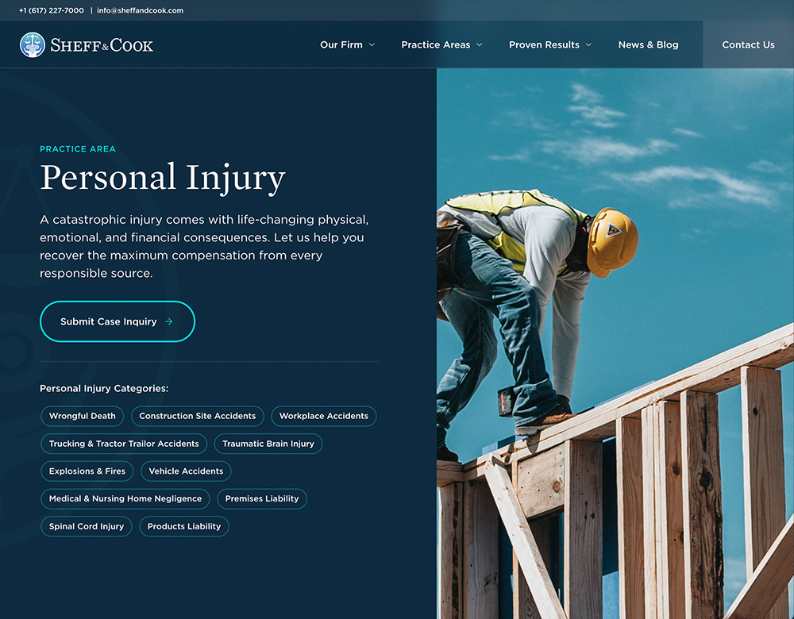The image size is (794, 619).
Task: Go to News & Blog page
Action: pos(648,45)
